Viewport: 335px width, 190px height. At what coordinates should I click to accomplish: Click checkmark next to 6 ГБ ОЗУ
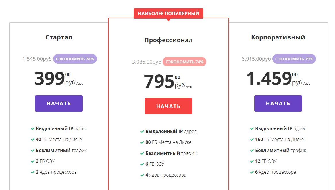tap(142, 164)
